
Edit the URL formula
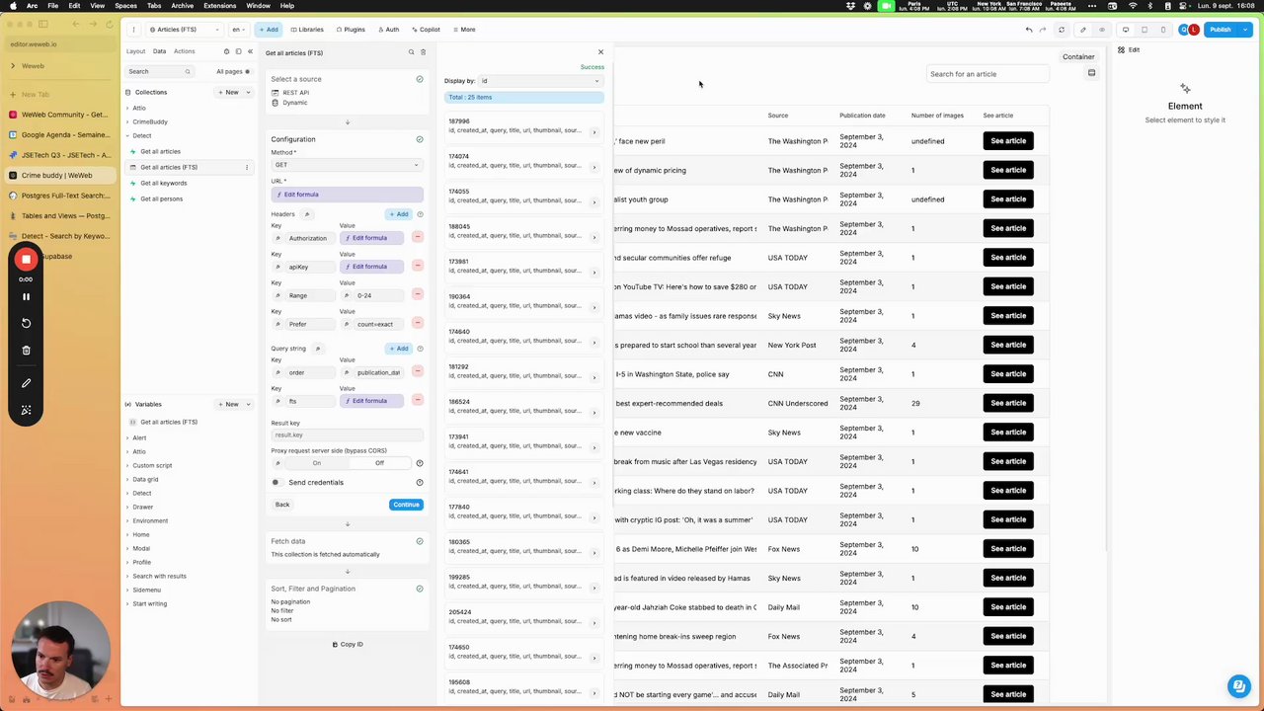pos(347,195)
